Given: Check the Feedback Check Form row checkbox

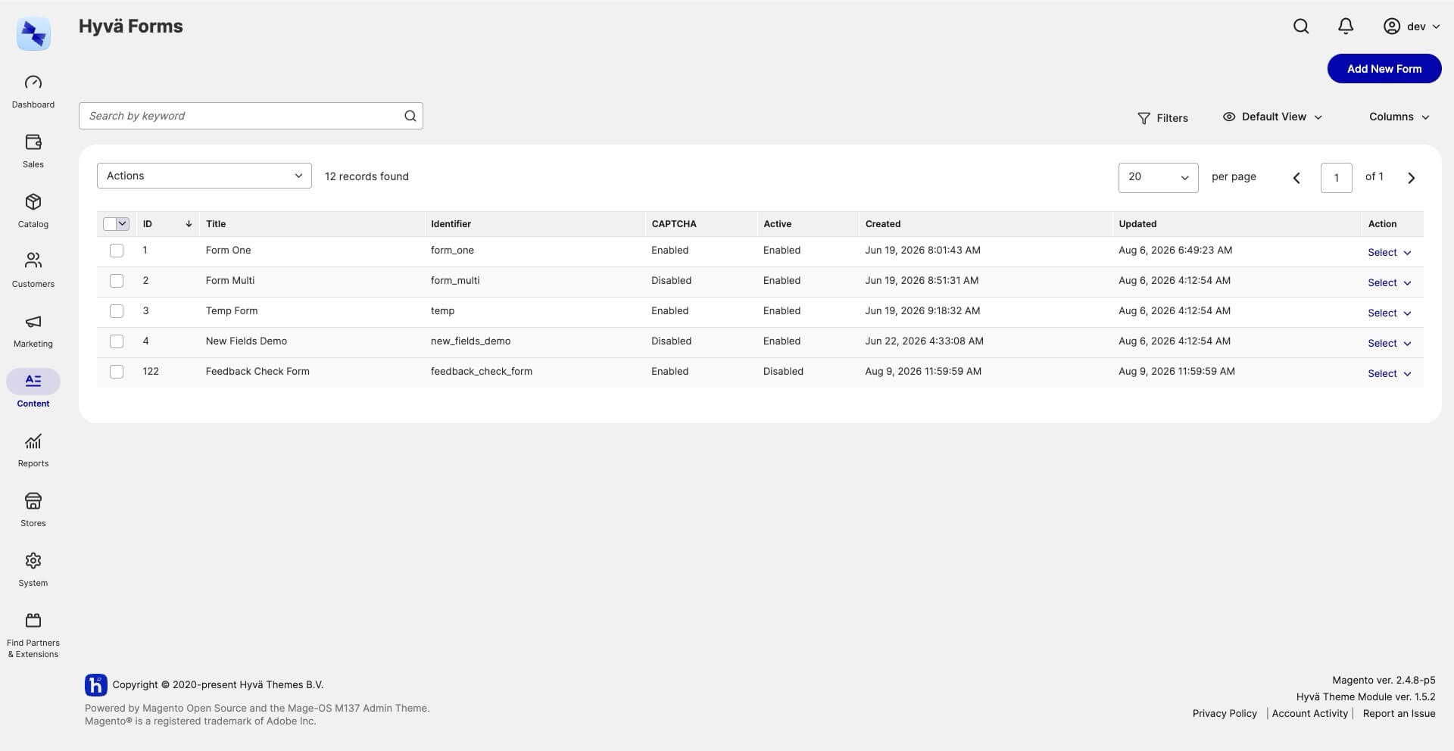Looking at the screenshot, I should click(117, 372).
